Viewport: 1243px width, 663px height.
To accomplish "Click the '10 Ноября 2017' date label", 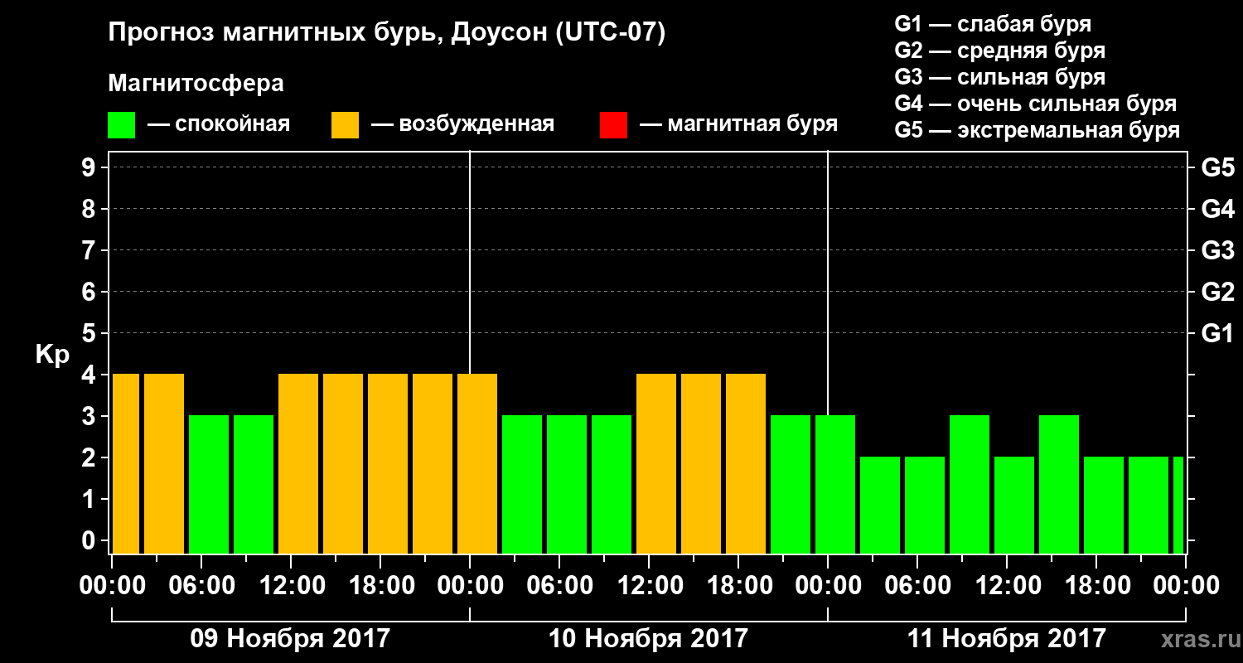I will click(x=648, y=638).
